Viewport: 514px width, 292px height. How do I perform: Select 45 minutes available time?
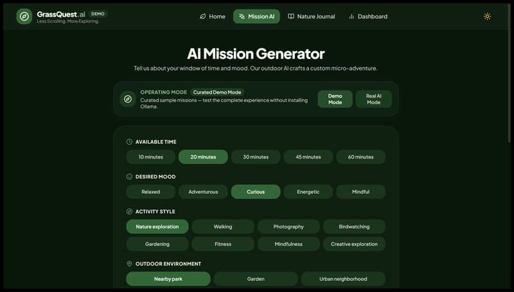point(308,157)
